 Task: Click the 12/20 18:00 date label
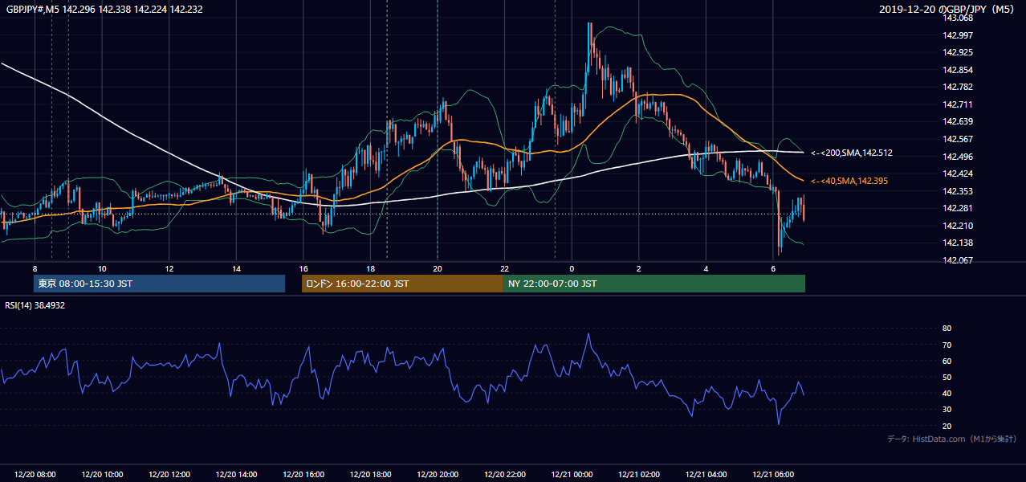point(370,475)
